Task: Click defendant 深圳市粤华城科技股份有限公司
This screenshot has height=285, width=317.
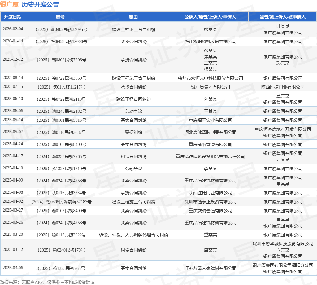Action: [283, 244]
